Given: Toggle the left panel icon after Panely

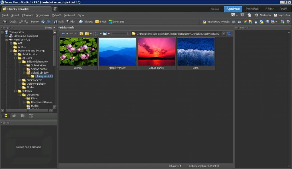Looking at the screenshot, I should 43,22.
